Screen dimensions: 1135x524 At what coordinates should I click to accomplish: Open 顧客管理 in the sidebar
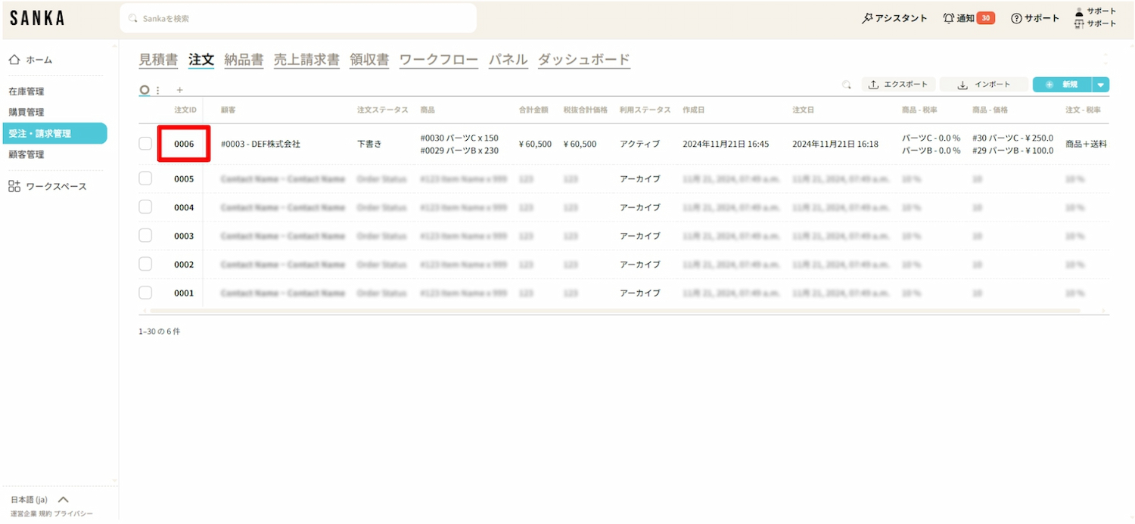pyautogui.click(x=26, y=154)
